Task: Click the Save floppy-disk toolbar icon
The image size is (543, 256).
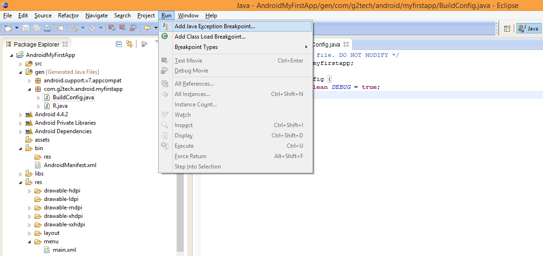Action: 26,28
